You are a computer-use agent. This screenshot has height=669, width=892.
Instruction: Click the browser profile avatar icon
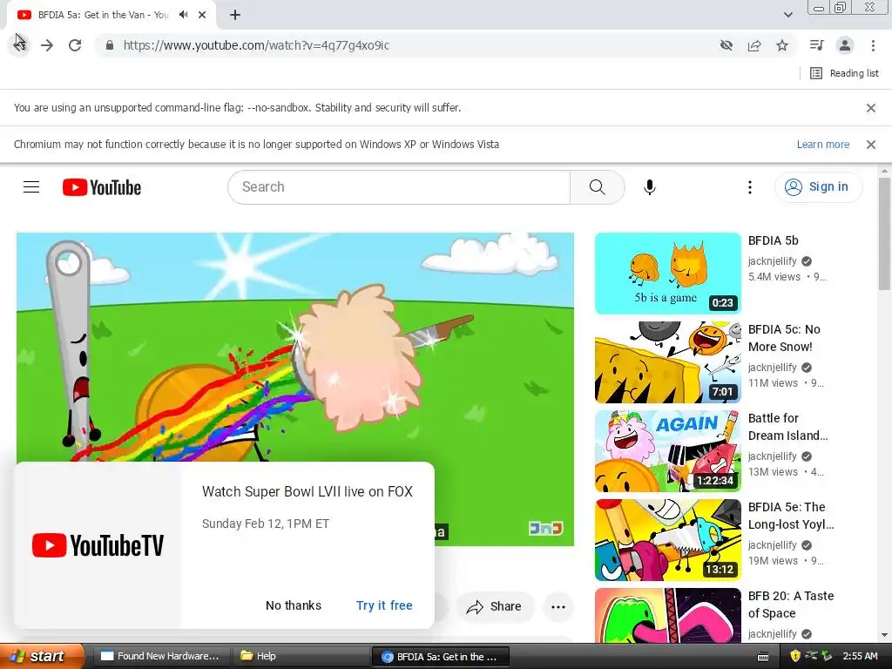[845, 45]
